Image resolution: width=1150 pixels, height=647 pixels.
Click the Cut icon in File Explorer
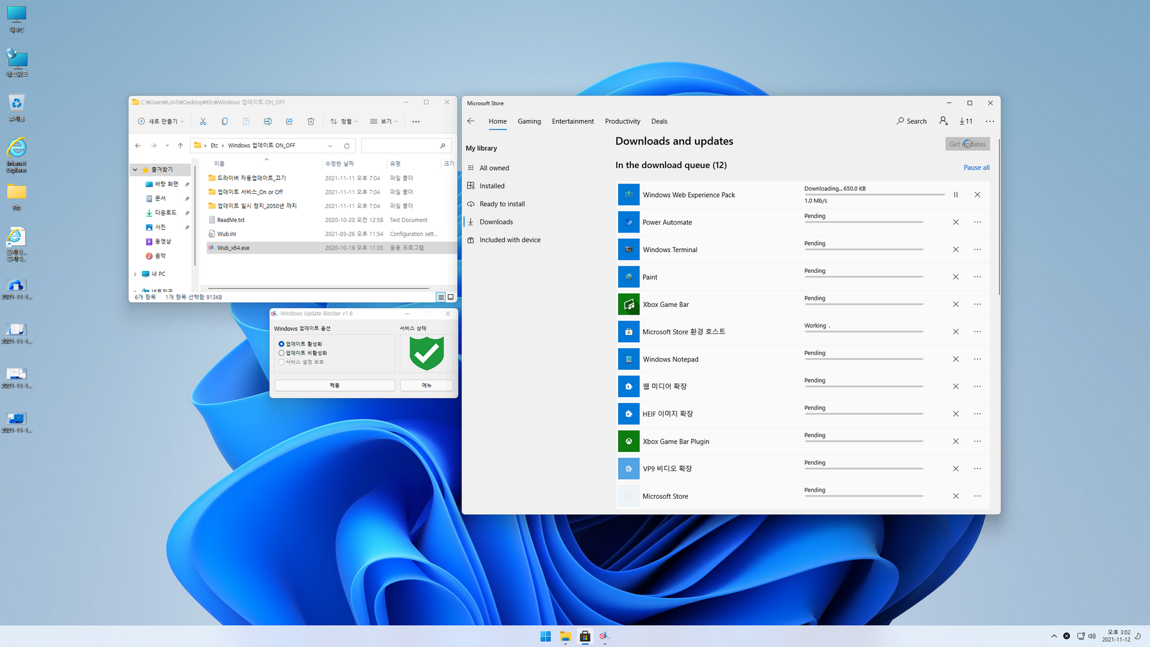point(203,121)
